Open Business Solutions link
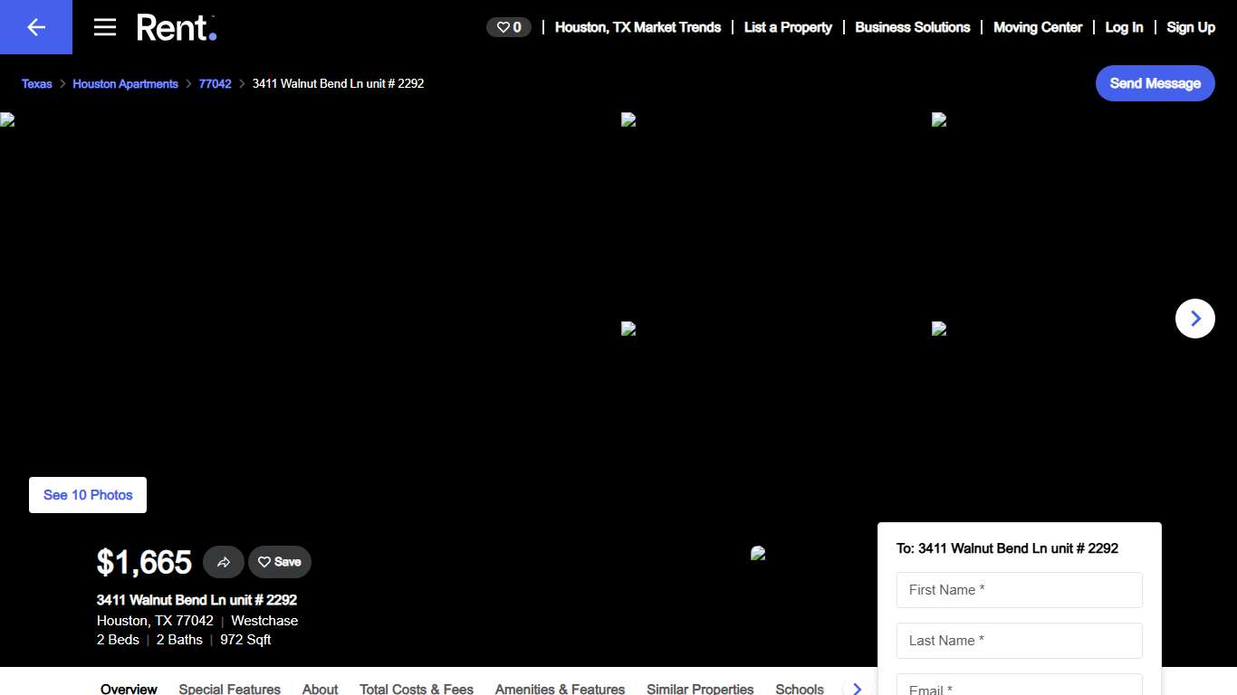This screenshot has height=695, width=1237. point(912,27)
